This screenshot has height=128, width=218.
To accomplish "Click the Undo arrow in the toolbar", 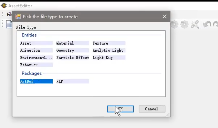I will (207, 25).
